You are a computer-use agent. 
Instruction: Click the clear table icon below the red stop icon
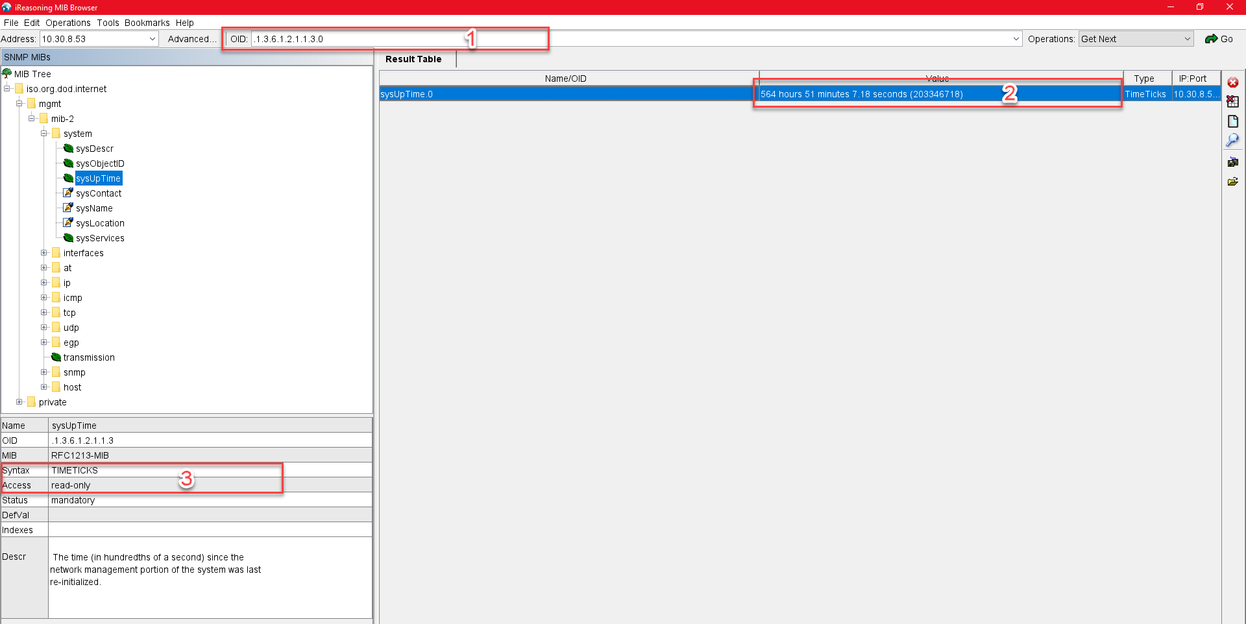point(1233,101)
